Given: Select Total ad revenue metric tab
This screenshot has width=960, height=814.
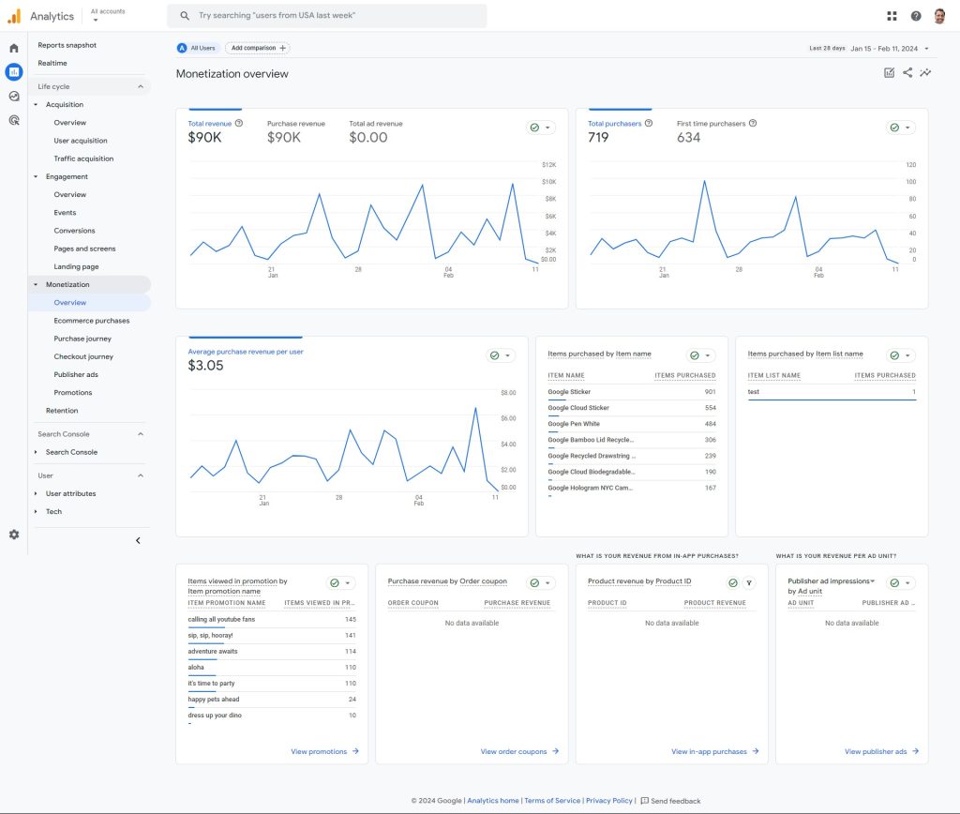Looking at the screenshot, I should pos(375,131).
